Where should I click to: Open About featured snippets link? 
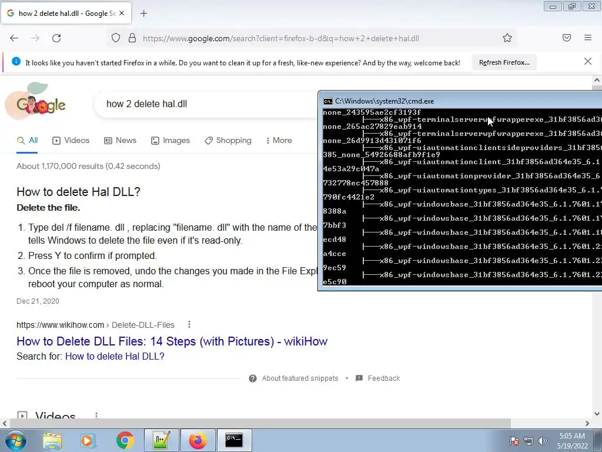point(300,378)
